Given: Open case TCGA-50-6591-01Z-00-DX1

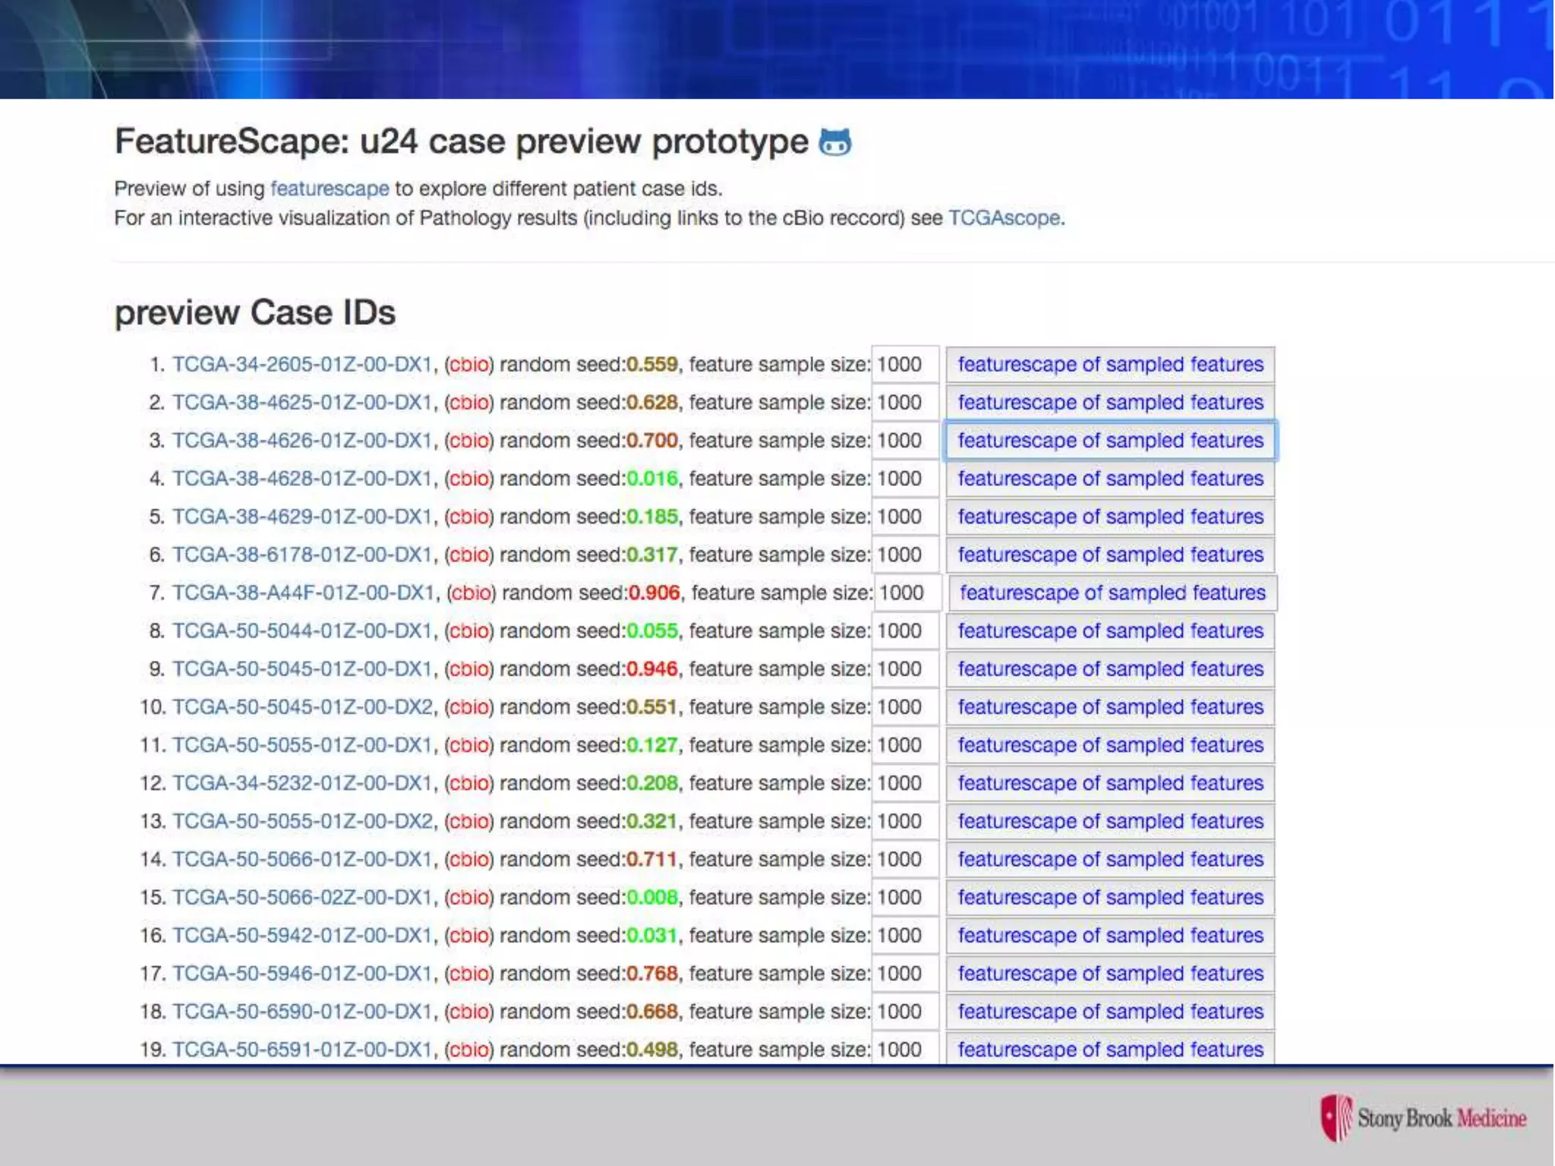Looking at the screenshot, I should click(x=301, y=1050).
